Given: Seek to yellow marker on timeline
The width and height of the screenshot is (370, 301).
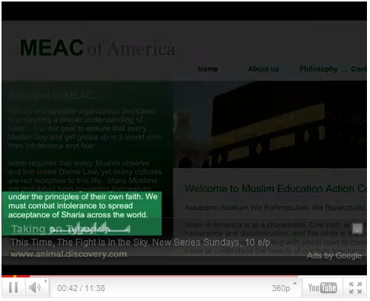Looking at the screenshot, I should [14, 276].
